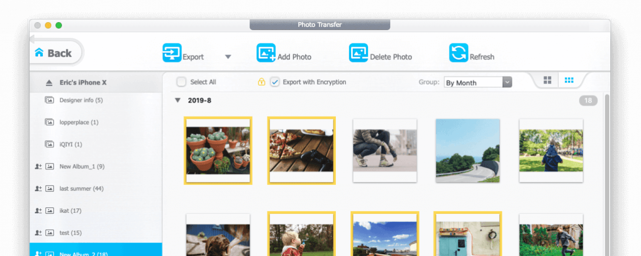641x256 pixels.
Task: Collapse the 2019-8 group triangle
Action: point(177,100)
